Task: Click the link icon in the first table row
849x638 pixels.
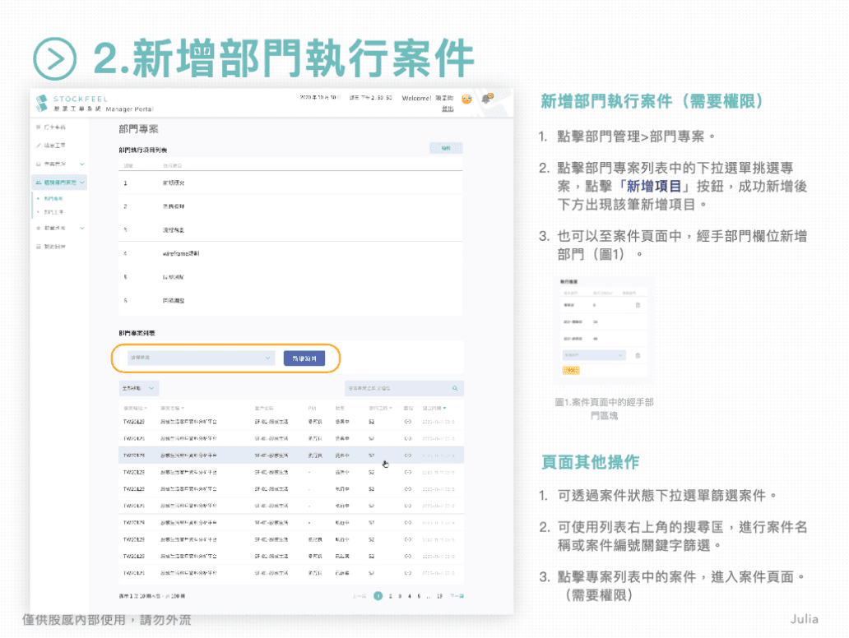Action: [x=408, y=421]
